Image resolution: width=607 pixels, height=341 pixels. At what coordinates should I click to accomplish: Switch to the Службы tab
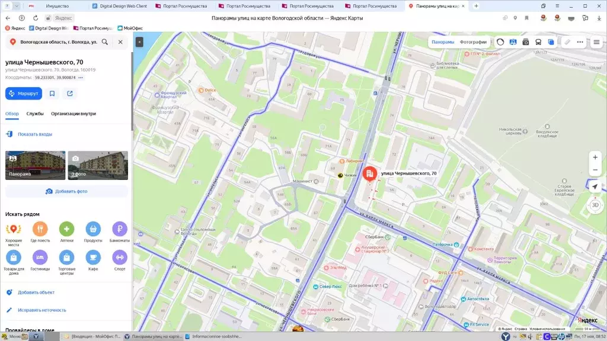pyautogui.click(x=35, y=114)
